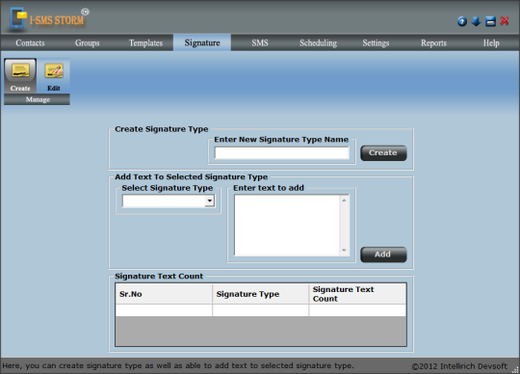Image resolution: width=520 pixels, height=374 pixels.
Task: Click the text area scroll-down arrow
Action: click(x=344, y=251)
